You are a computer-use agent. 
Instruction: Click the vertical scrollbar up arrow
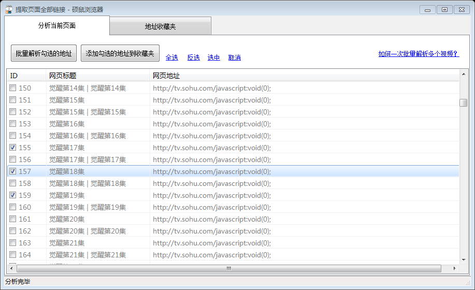tap(464, 74)
